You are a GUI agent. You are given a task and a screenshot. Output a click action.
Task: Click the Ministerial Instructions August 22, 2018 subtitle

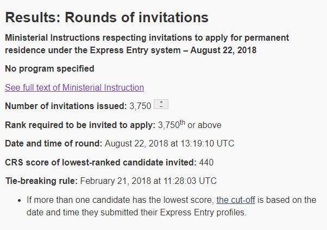147,44
